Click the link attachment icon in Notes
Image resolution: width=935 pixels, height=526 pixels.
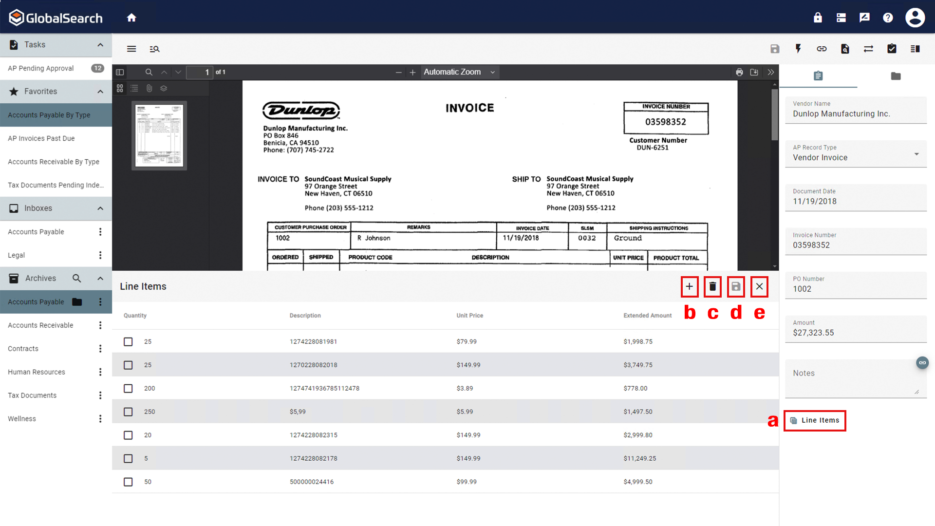(x=922, y=362)
